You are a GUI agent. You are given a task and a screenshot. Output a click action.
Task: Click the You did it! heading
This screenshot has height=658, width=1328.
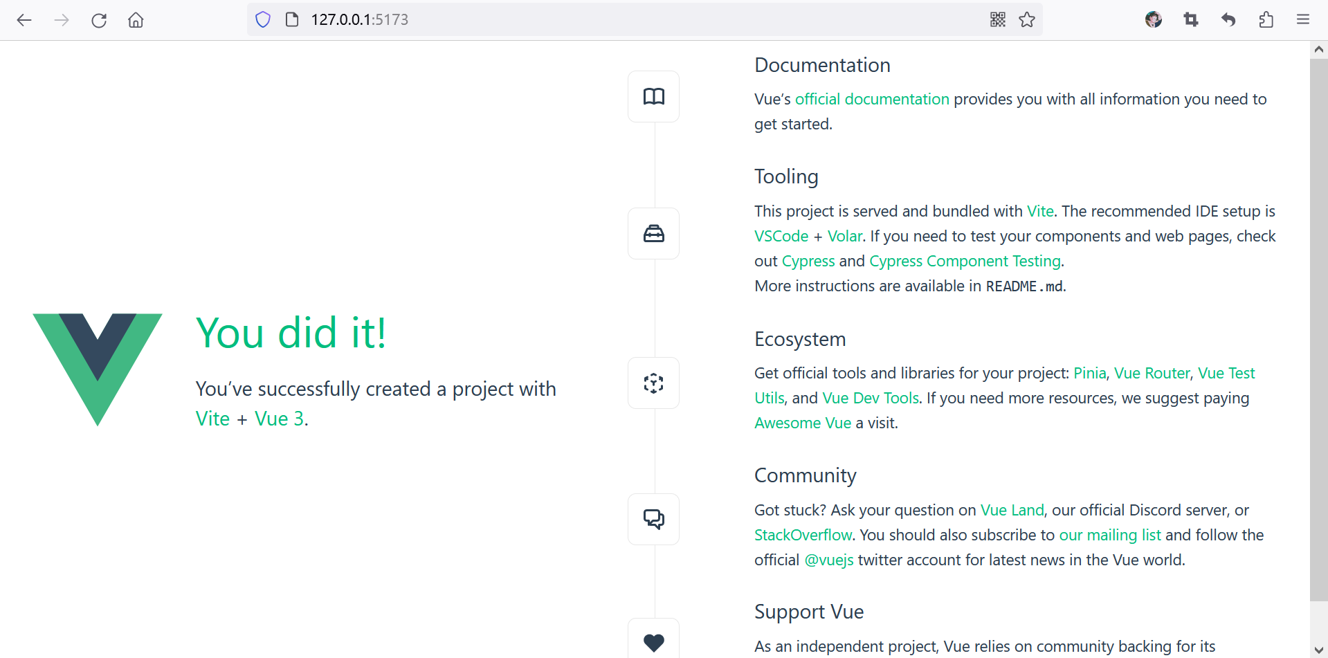tap(291, 333)
